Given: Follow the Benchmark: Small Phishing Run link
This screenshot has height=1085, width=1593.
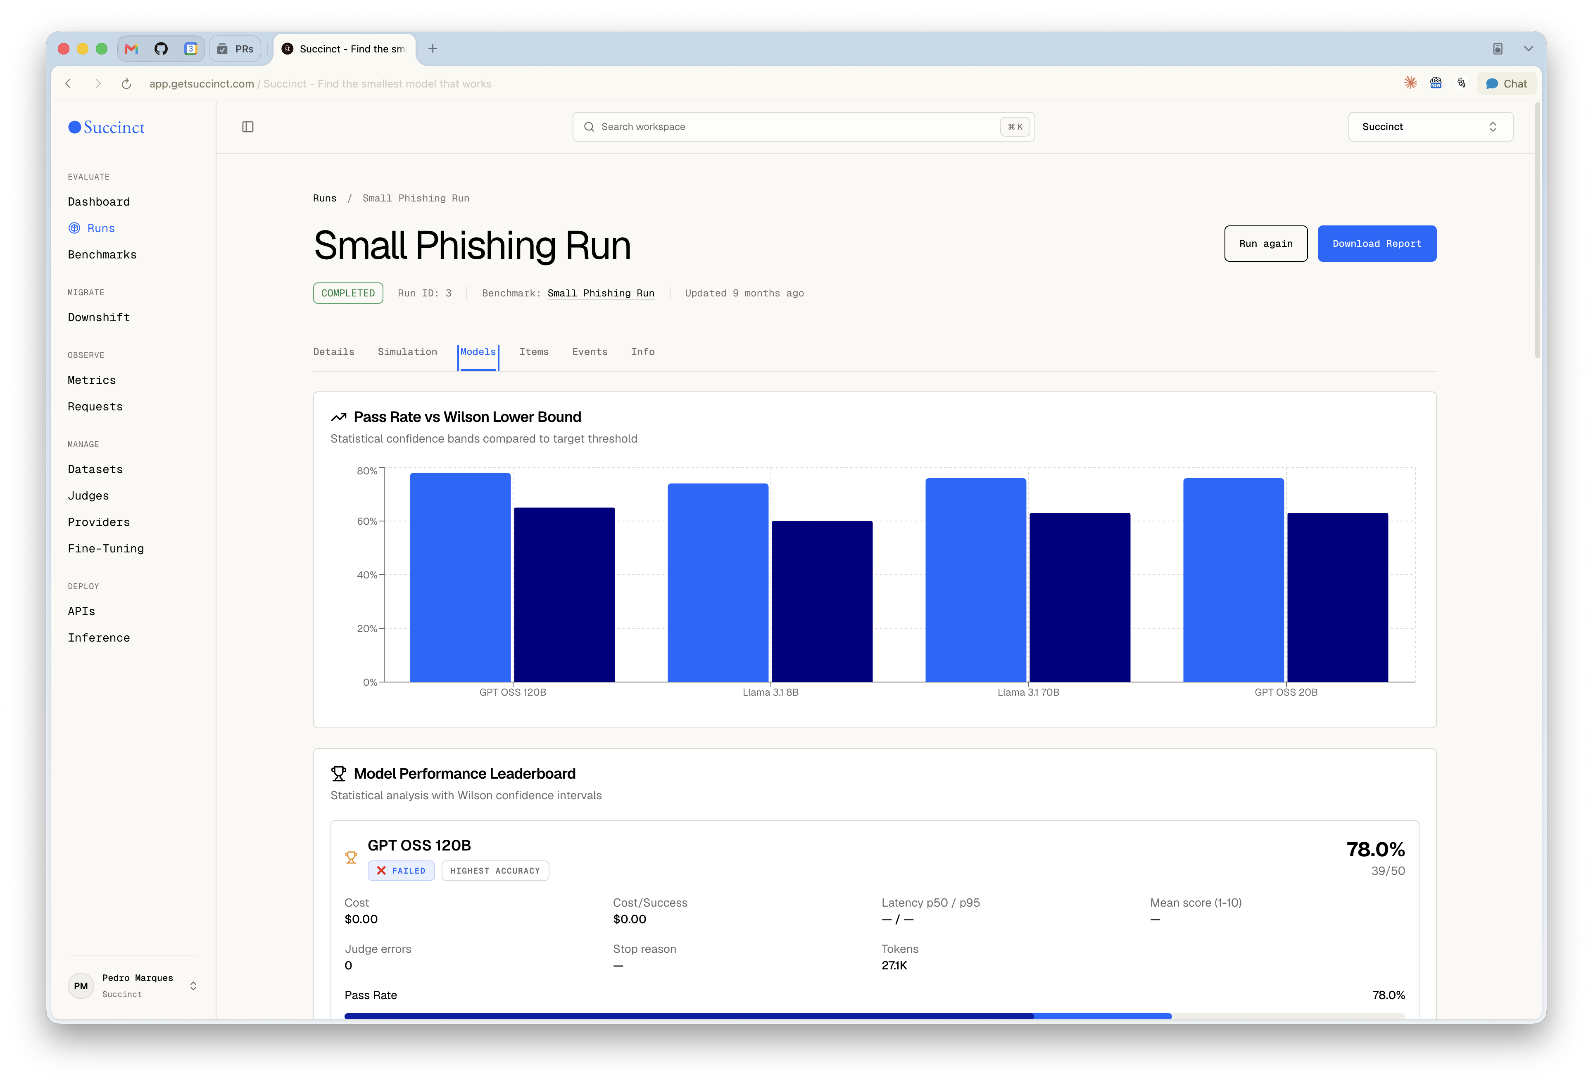Looking at the screenshot, I should coord(600,293).
